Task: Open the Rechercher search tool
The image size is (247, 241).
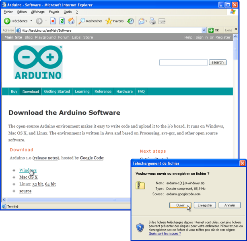Action: (91, 21)
